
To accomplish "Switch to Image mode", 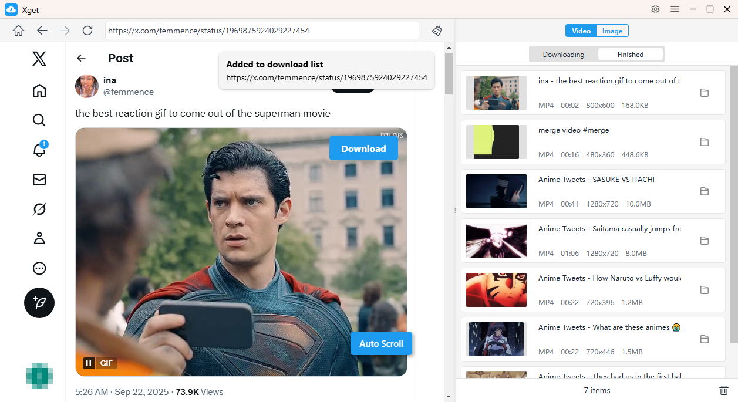I will 612,31.
